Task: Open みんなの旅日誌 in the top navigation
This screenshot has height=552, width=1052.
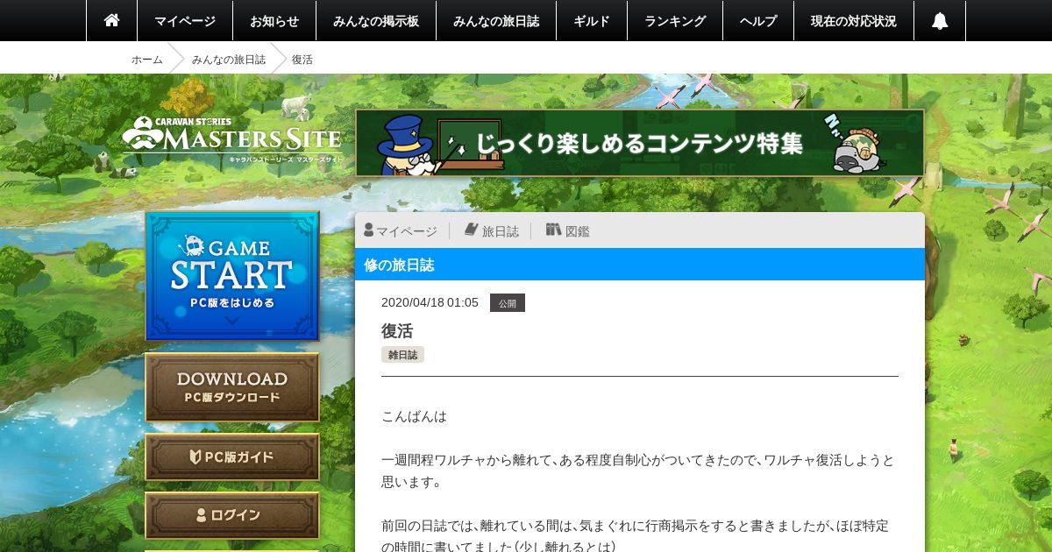Action: click(x=496, y=20)
